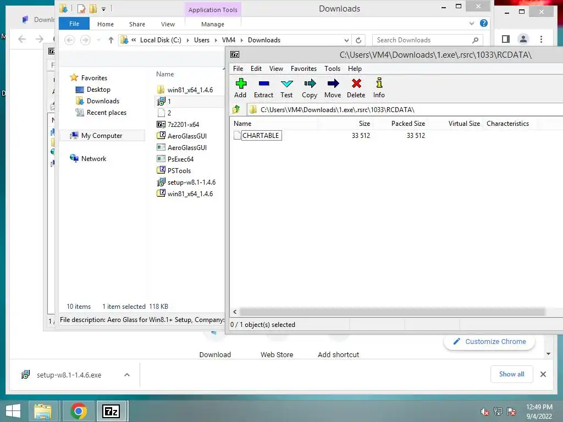Screen dimensions: 563x422
Task: Click the Delete icon in 7-Zip
Action: coord(356,88)
